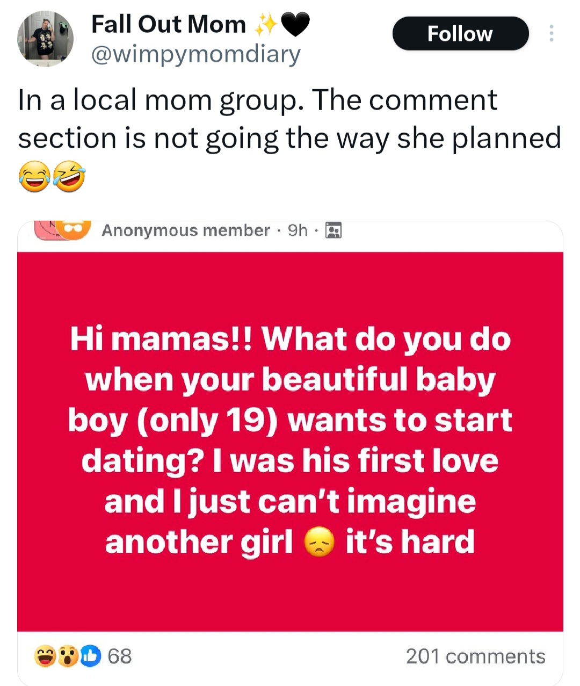Viewport: 580px width, 686px height.
Task: Open the red background post image
Action: point(290,441)
